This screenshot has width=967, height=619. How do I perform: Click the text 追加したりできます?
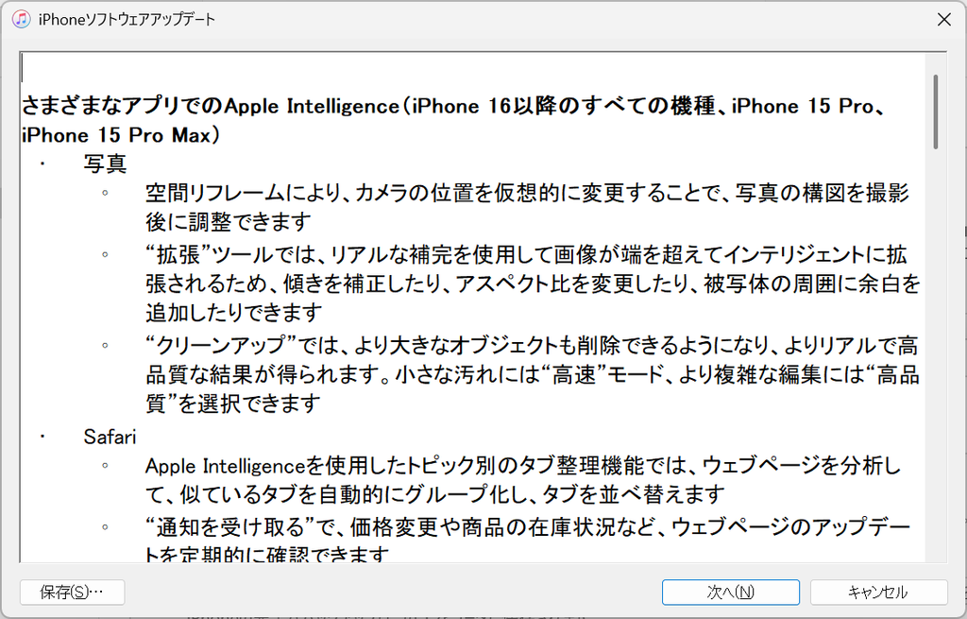234,313
